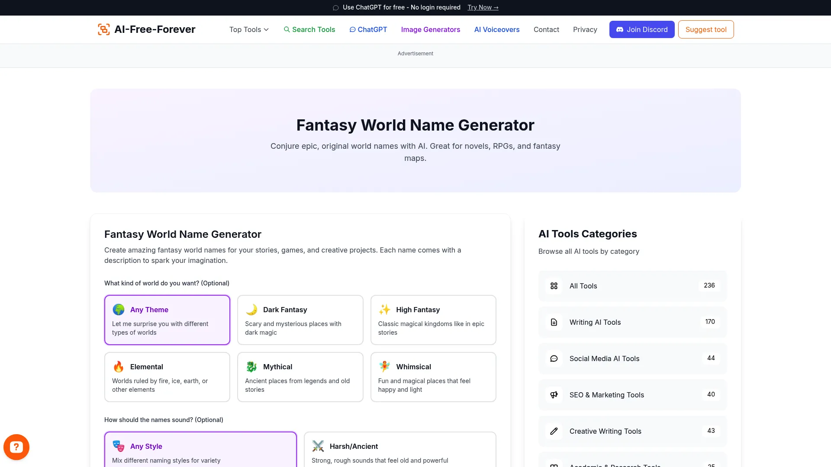Image resolution: width=831 pixels, height=467 pixels.
Task: Click the speech icon beside Social Media AI Tools
Action: [x=554, y=358]
